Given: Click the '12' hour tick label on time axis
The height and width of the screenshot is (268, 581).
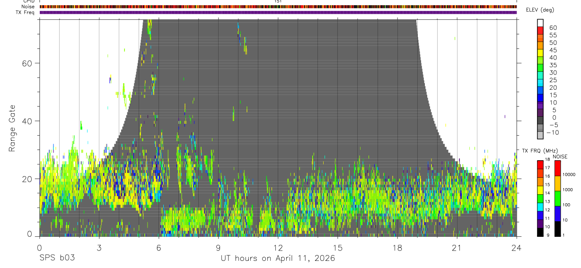Looking at the screenshot, I should point(278,248).
